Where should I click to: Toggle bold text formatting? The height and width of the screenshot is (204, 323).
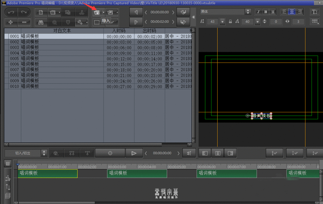click(266, 12)
